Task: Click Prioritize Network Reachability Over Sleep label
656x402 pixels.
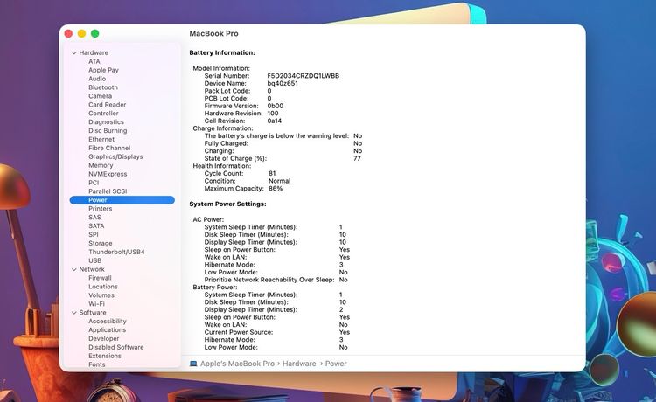Action: [269, 280]
